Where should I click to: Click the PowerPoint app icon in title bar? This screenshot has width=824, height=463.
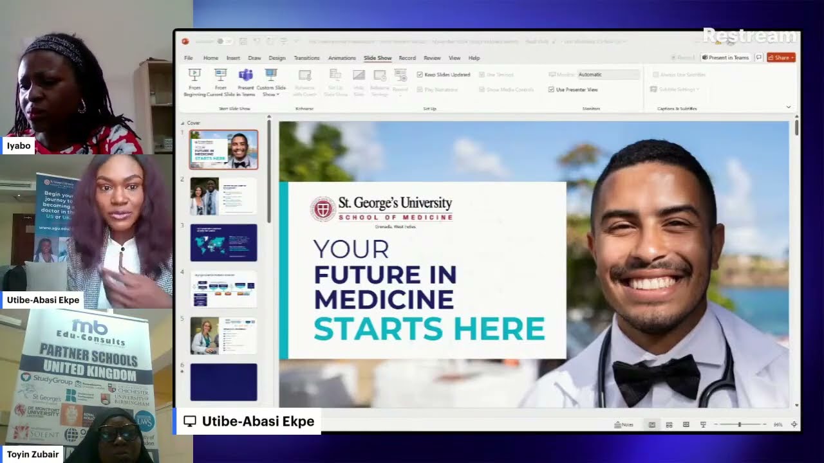(185, 41)
